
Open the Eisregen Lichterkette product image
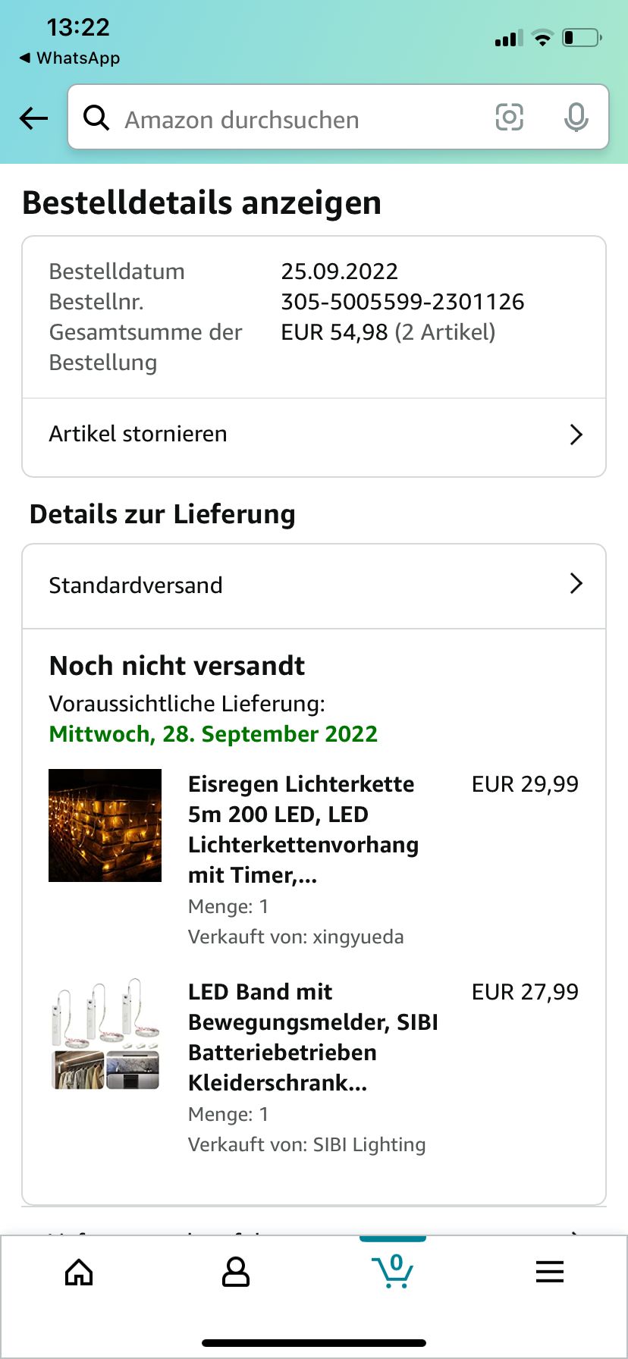click(105, 825)
